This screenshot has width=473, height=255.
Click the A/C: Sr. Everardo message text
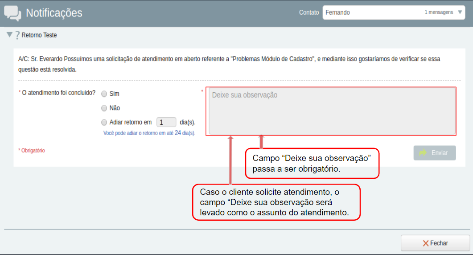(x=229, y=64)
